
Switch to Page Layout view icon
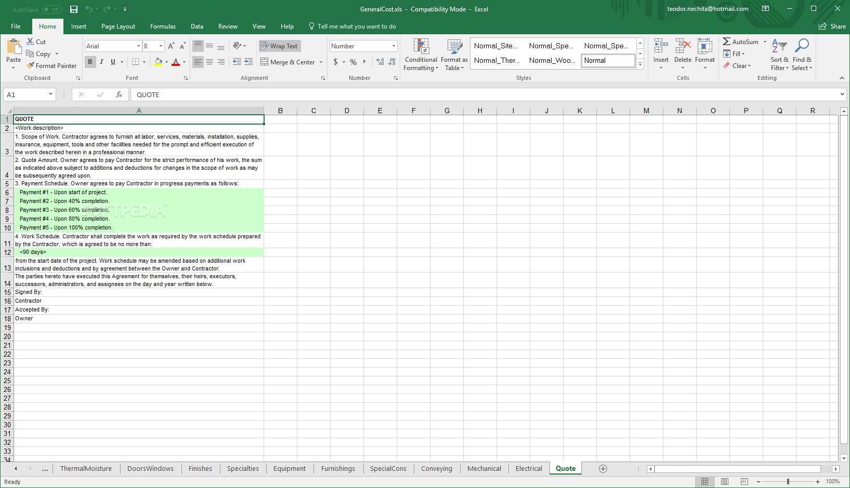(x=725, y=482)
